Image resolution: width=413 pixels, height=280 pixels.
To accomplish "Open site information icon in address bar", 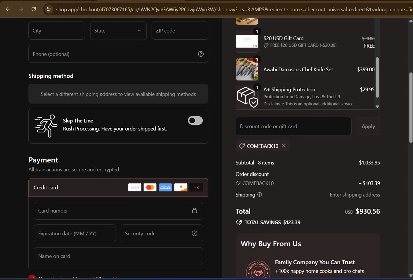I will tap(49, 9).
